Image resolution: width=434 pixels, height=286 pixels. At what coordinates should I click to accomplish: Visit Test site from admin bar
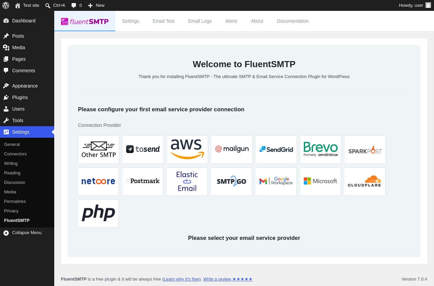click(x=27, y=5)
